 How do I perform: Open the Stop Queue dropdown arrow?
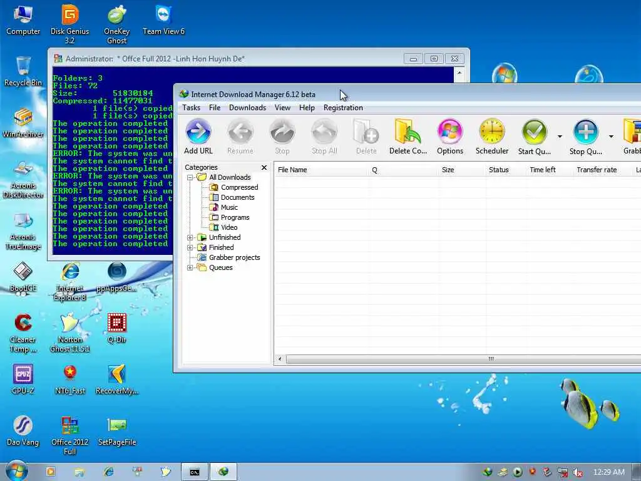pos(611,137)
